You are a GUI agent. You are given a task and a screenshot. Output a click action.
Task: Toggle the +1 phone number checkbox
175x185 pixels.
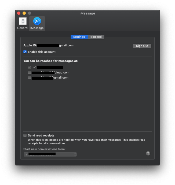point(30,67)
